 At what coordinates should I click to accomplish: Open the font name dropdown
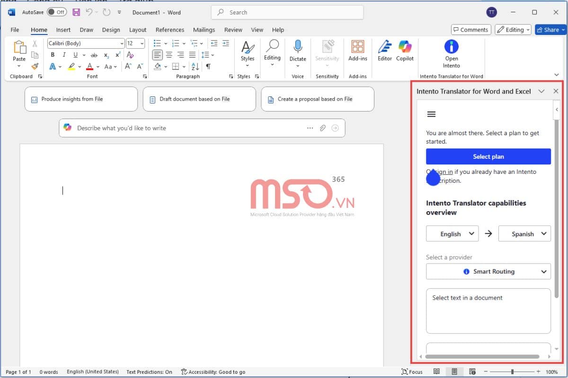(122, 43)
